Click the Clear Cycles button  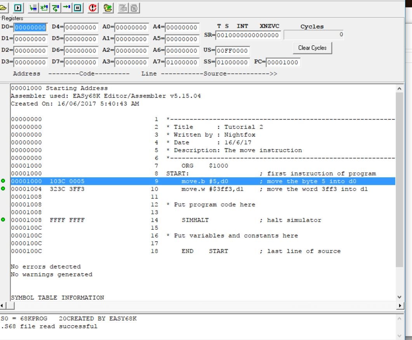(313, 48)
